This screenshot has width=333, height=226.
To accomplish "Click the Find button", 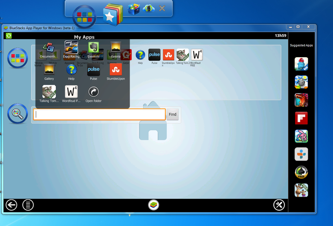I will click(x=173, y=115).
